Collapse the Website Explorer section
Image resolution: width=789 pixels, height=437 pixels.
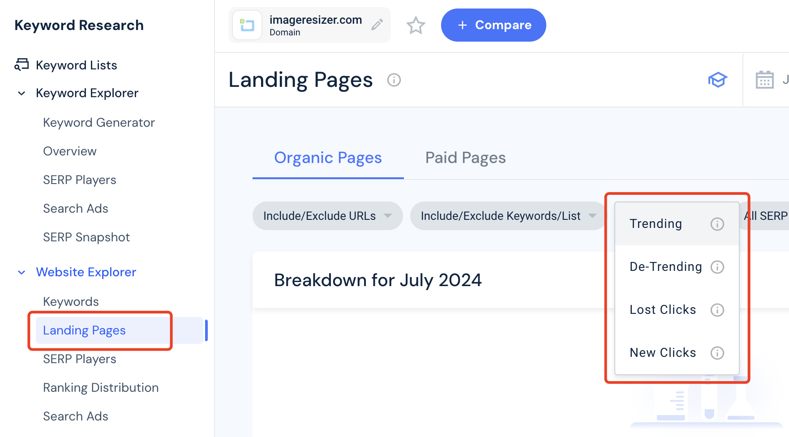tap(21, 272)
